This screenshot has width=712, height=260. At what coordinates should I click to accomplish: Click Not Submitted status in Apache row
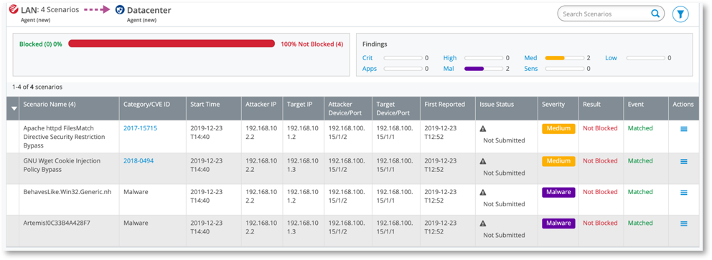[x=504, y=140]
